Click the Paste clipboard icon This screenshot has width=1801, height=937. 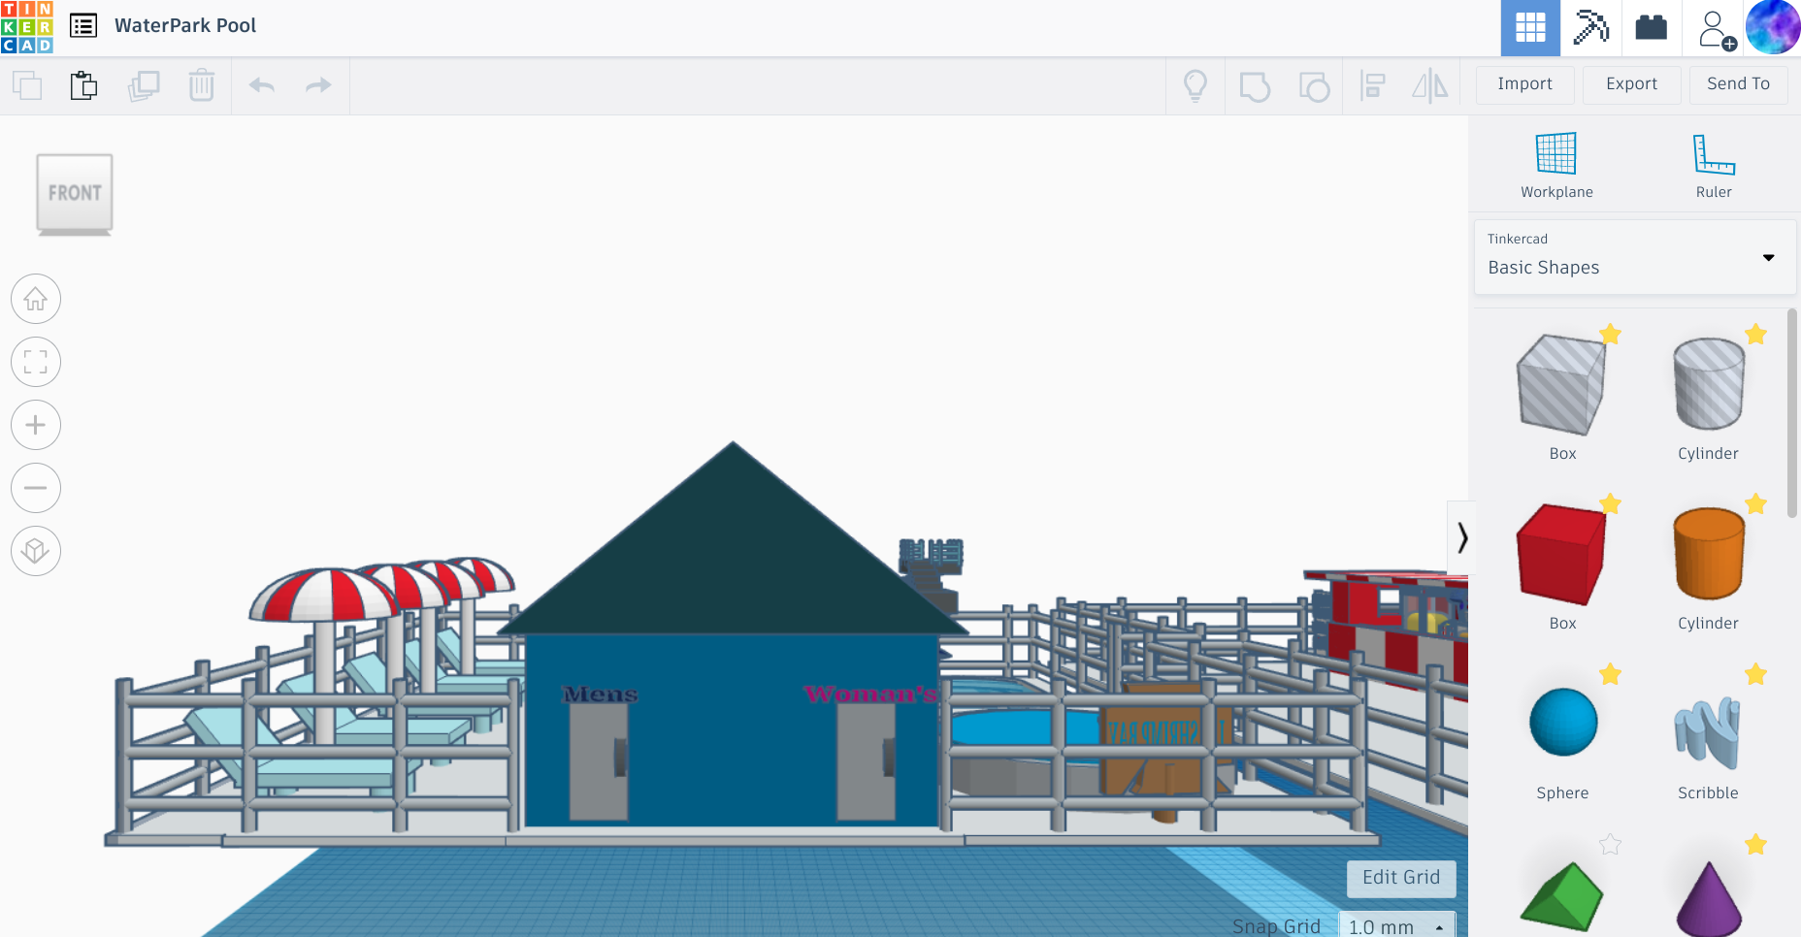[84, 85]
